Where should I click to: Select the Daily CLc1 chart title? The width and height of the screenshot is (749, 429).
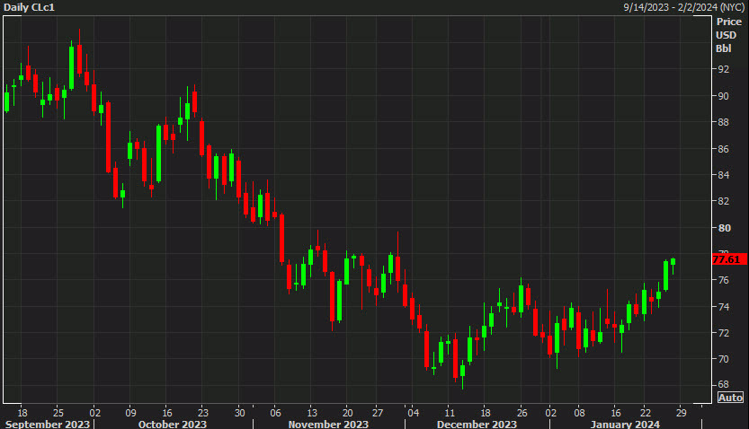coord(29,7)
